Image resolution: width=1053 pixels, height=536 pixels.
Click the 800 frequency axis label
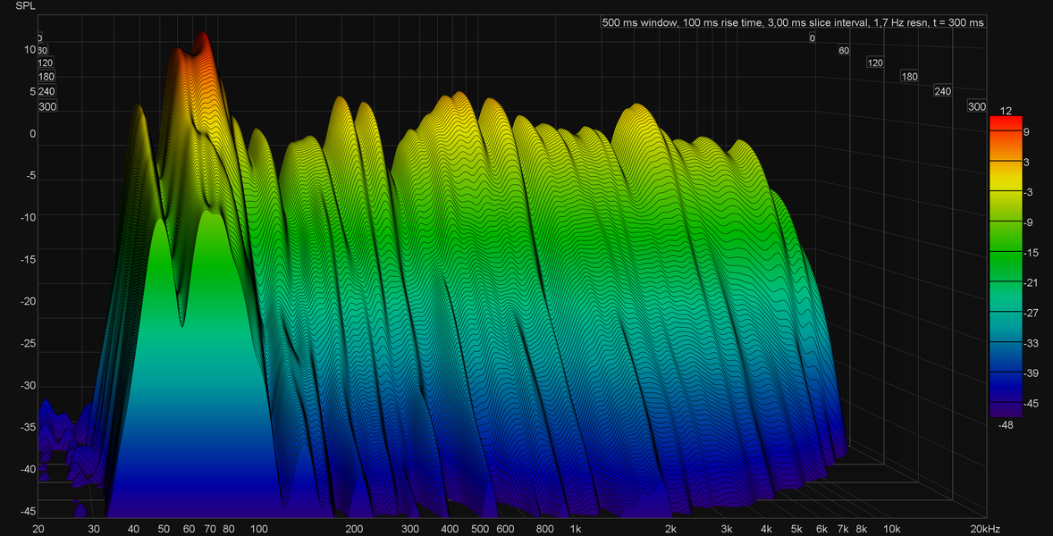pos(544,529)
